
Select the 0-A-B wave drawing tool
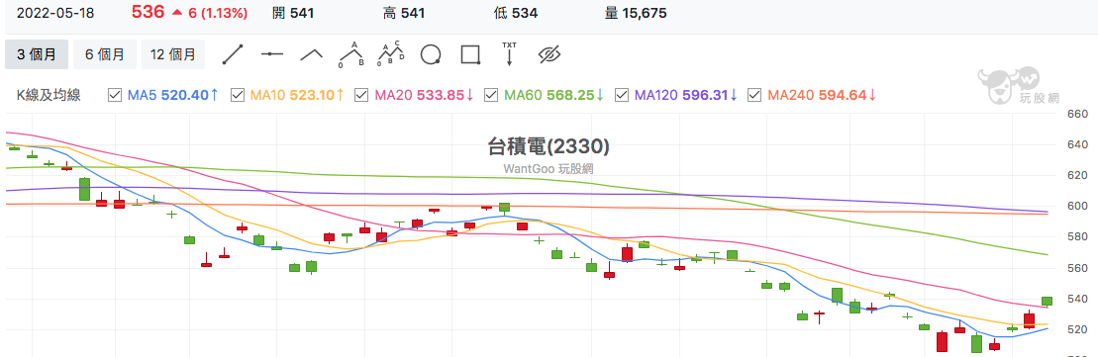coord(352,54)
